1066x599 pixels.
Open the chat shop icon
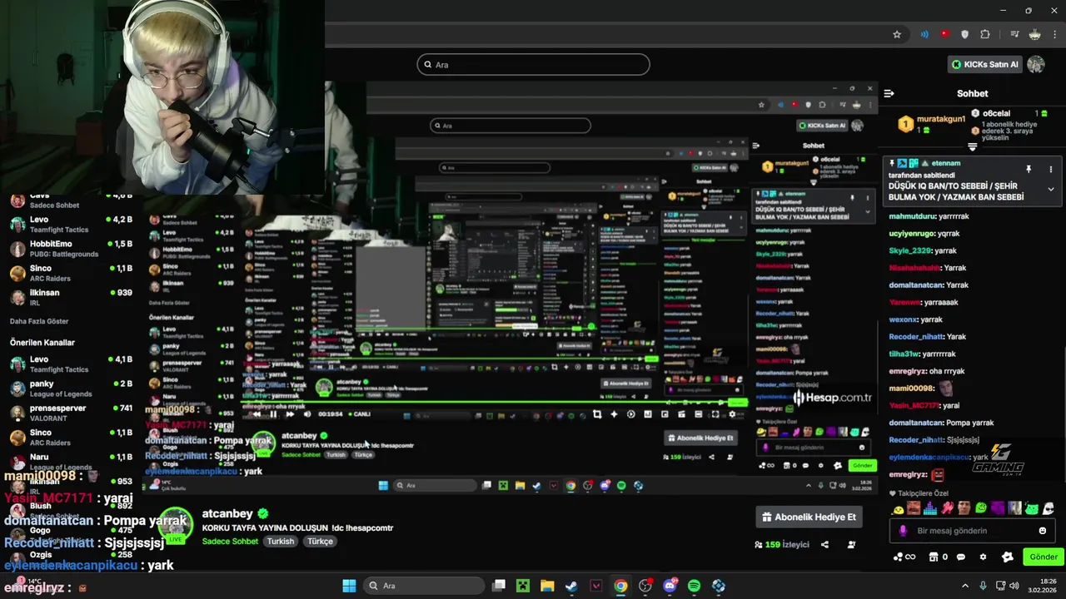pos(933,557)
